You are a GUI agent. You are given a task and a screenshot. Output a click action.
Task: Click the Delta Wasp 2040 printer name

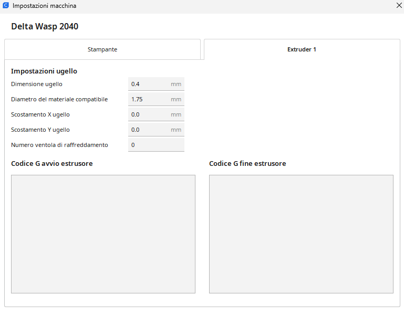[45, 26]
